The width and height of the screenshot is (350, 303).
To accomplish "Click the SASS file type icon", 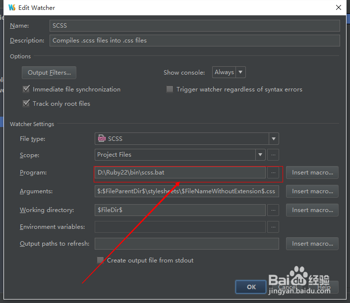I will [102, 138].
